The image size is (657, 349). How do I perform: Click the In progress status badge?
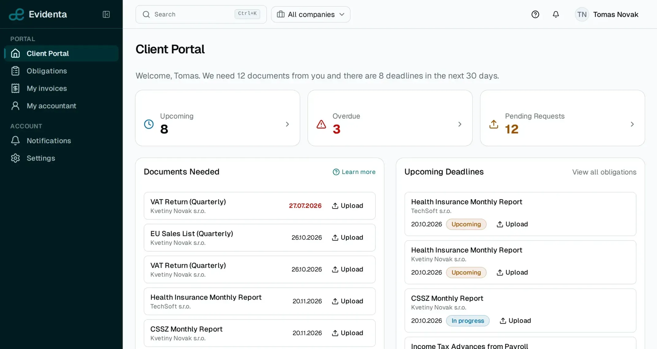tap(468, 321)
